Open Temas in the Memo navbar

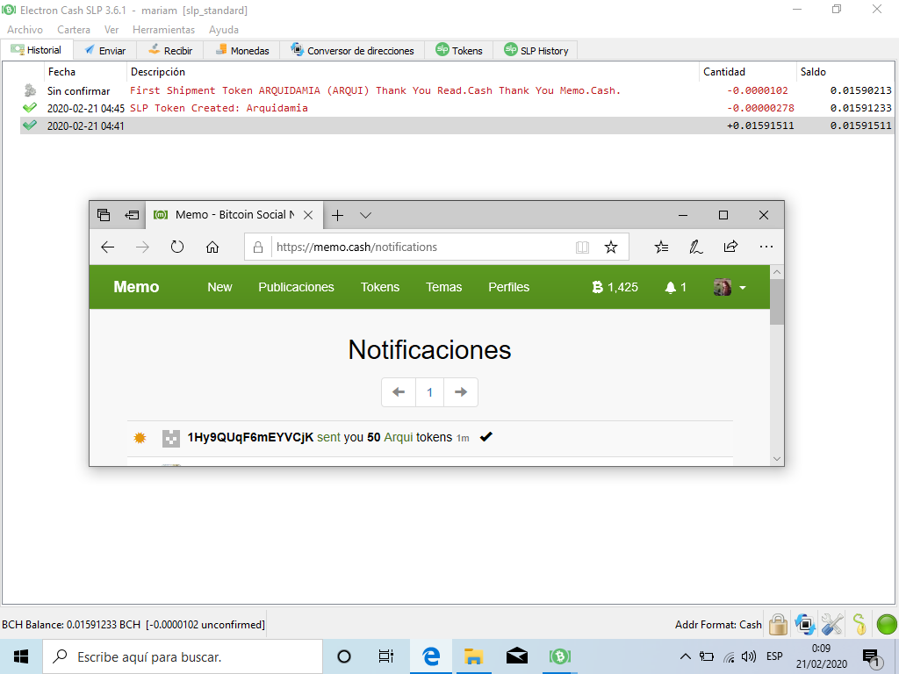coord(443,287)
